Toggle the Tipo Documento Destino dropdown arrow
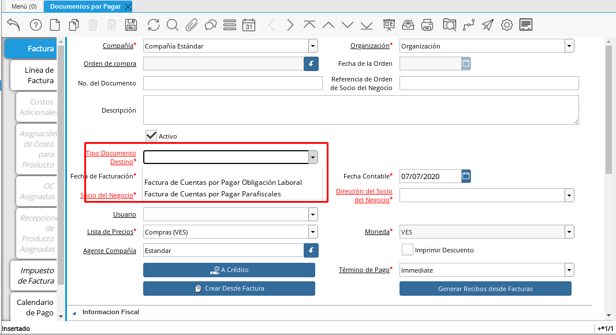This screenshot has width=616, height=335. 313,157
